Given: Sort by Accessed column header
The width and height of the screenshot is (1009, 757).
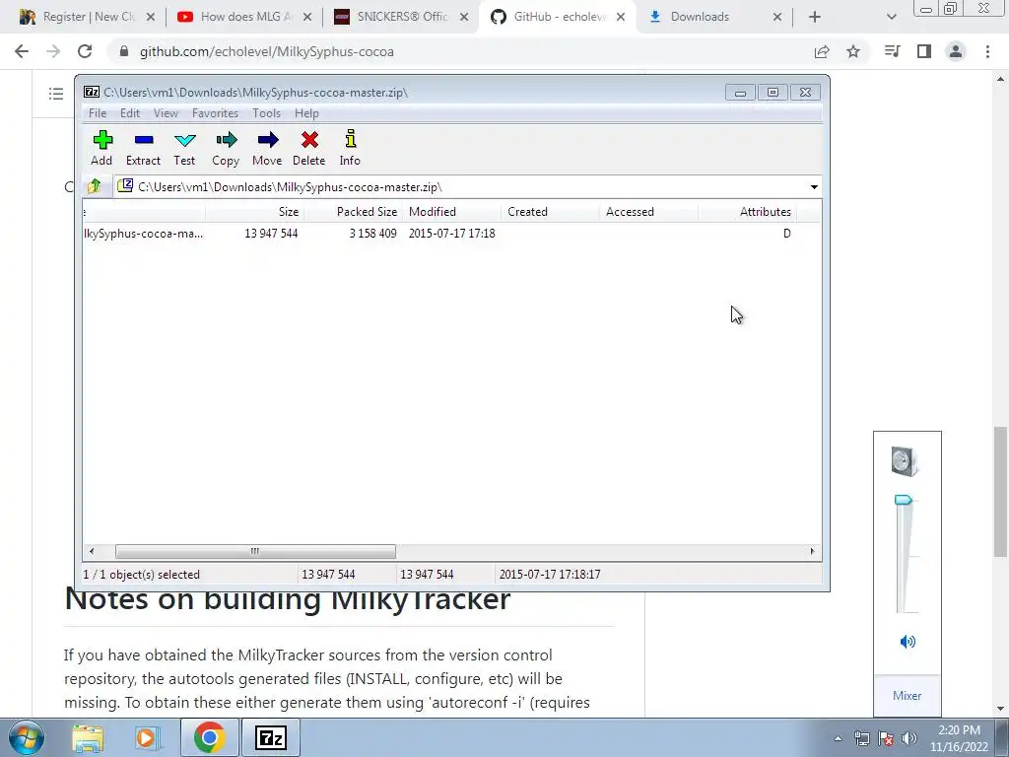Looking at the screenshot, I should [x=648, y=212].
